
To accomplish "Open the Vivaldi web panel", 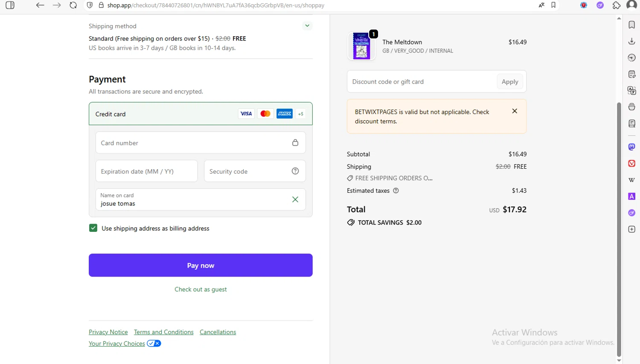I will [x=632, y=163].
